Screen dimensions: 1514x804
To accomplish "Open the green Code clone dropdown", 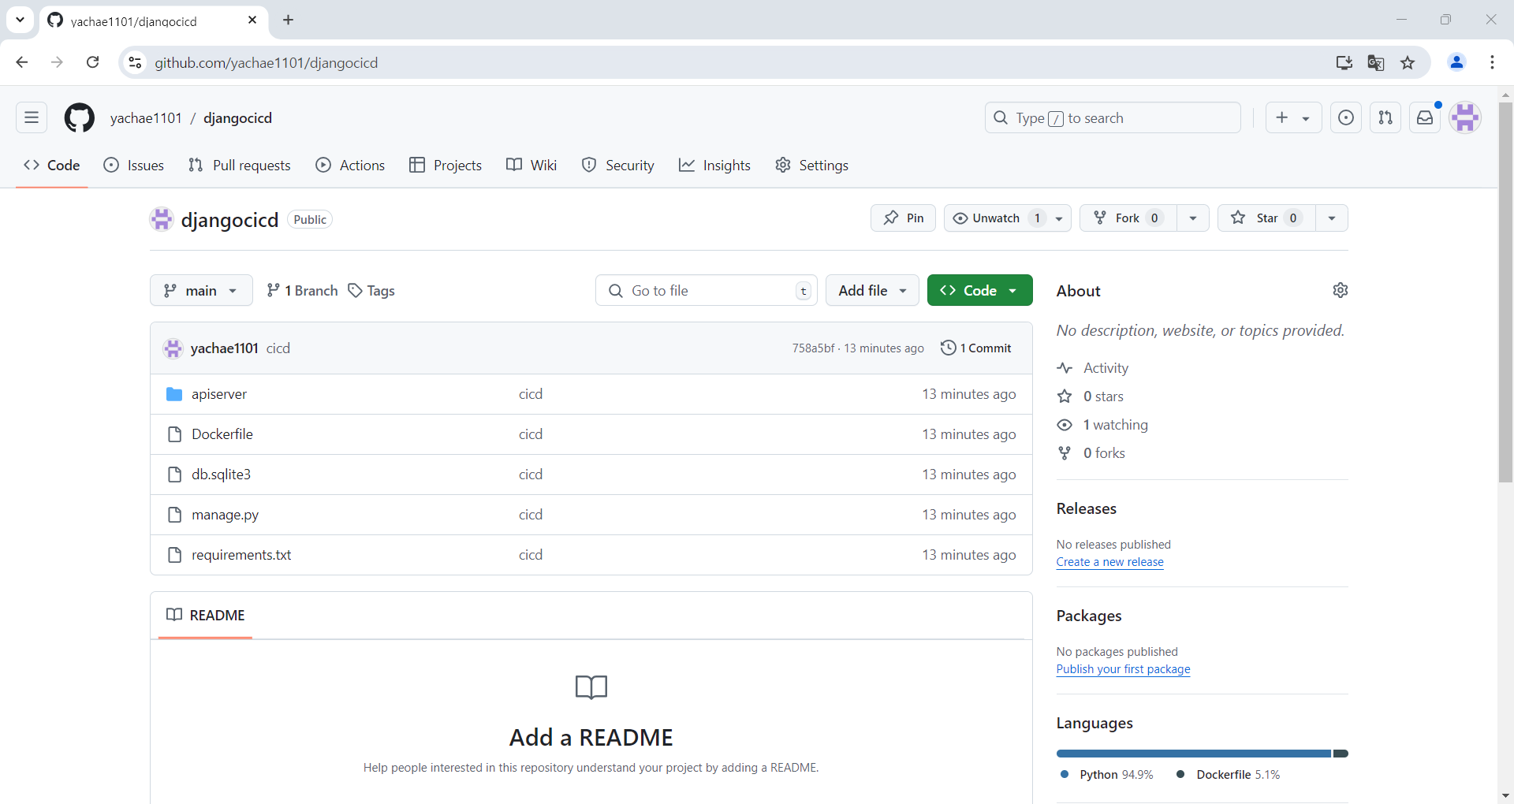I will coord(980,290).
